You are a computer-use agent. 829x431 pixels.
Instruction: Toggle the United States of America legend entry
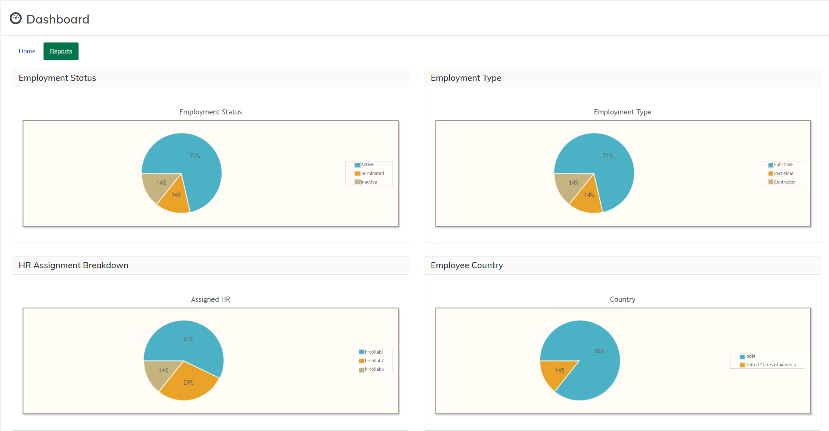(771, 365)
